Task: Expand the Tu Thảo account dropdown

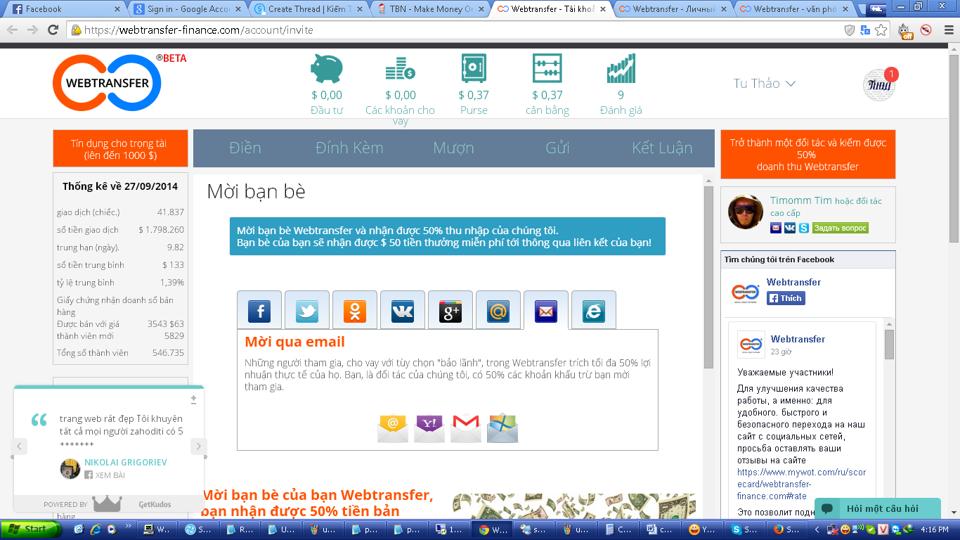Action: 765,83
